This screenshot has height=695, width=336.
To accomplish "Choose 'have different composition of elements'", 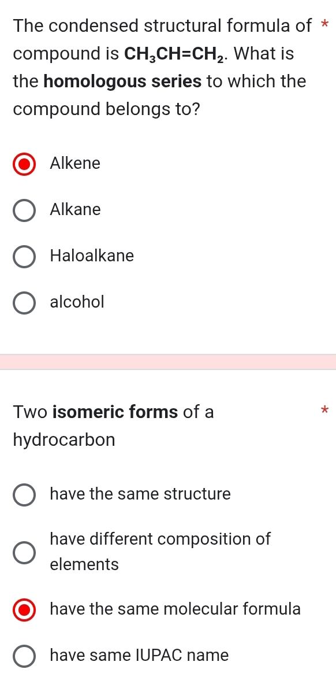I will coord(24,552).
